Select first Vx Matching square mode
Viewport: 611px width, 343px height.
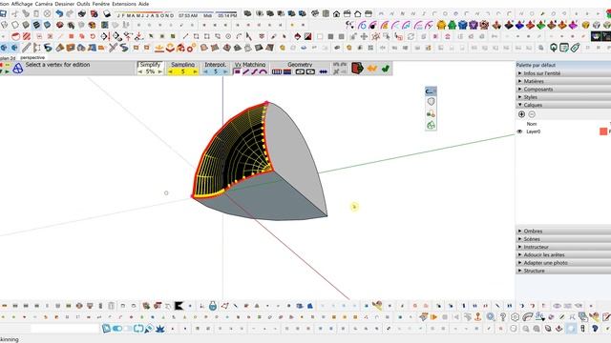[237, 72]
